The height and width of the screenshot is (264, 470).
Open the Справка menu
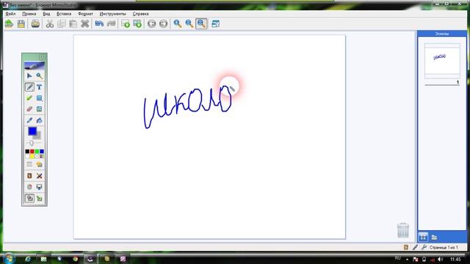point(140,14)
